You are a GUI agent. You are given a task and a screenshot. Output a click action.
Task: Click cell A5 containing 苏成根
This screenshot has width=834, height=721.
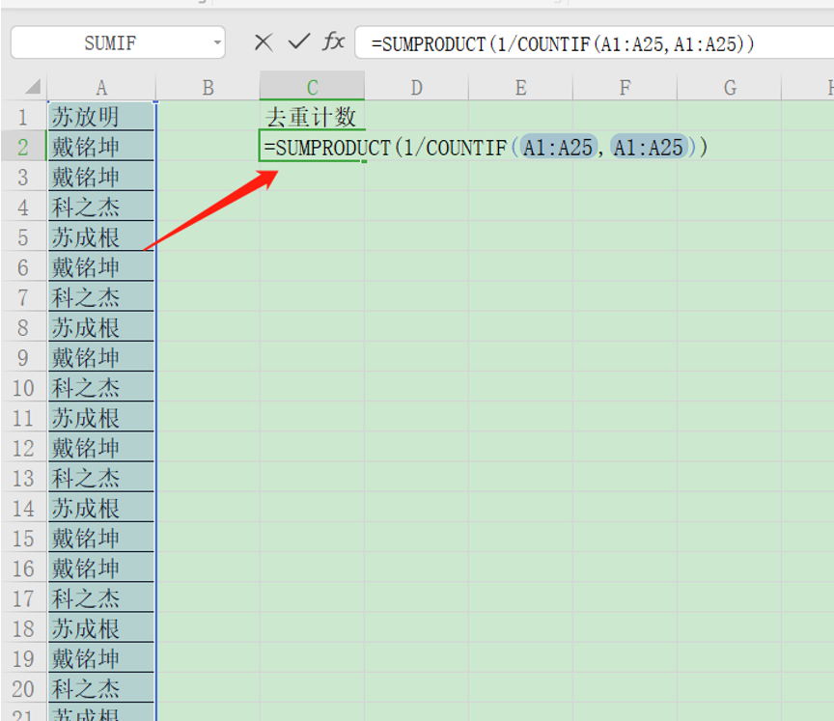(x=101, y=236)
